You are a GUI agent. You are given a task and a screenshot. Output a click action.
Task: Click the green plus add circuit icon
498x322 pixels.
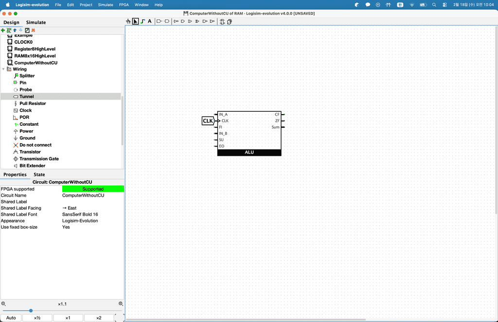pos(3,30)
